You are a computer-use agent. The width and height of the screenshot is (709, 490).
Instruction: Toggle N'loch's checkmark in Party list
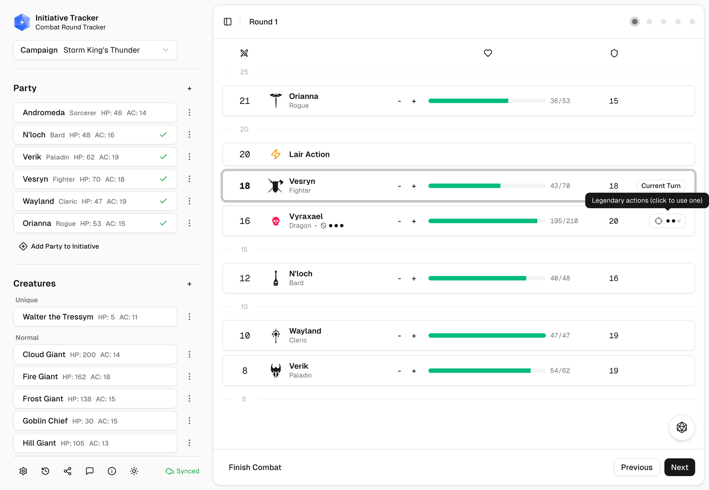[x=163, y=135]
